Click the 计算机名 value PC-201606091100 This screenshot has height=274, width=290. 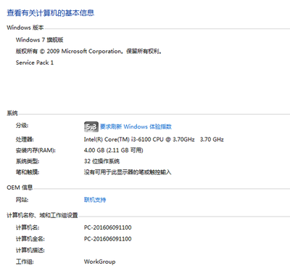point(108,227)
